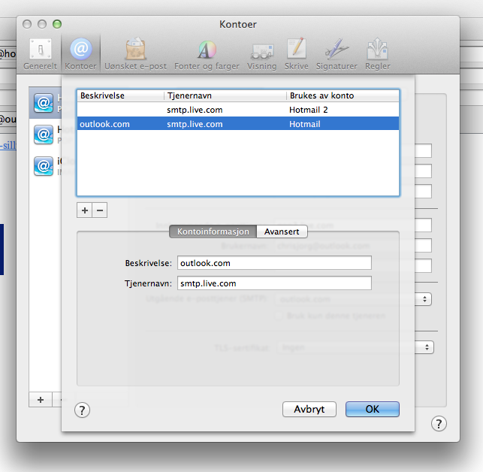Viewport: 483px width, 472px height.
Task: Open the Skrive preferences pane
Action: [296, 54]
